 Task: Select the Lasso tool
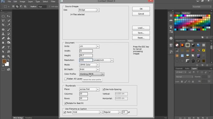[3, 20]
